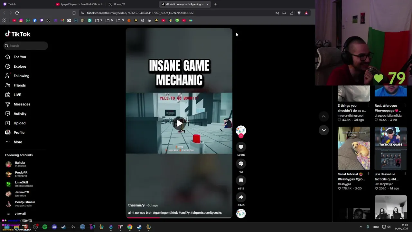The height and width of the screenshot is (232, 412).
Task: Follow thesmii7y via the plus avatar
Action: point(241,136)
